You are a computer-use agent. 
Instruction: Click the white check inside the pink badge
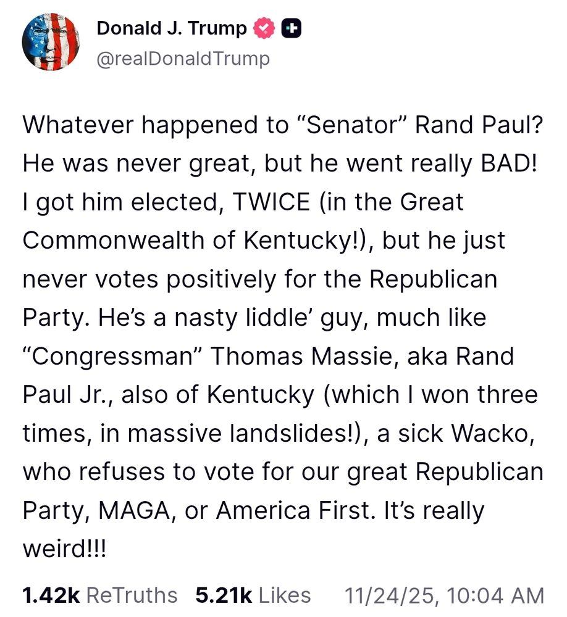click(264, 28)
